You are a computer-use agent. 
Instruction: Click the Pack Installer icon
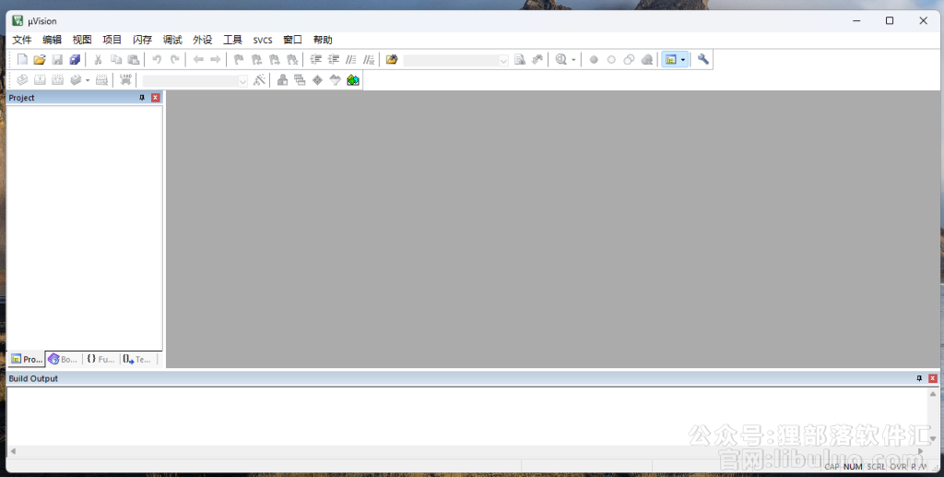pos(353,80)
